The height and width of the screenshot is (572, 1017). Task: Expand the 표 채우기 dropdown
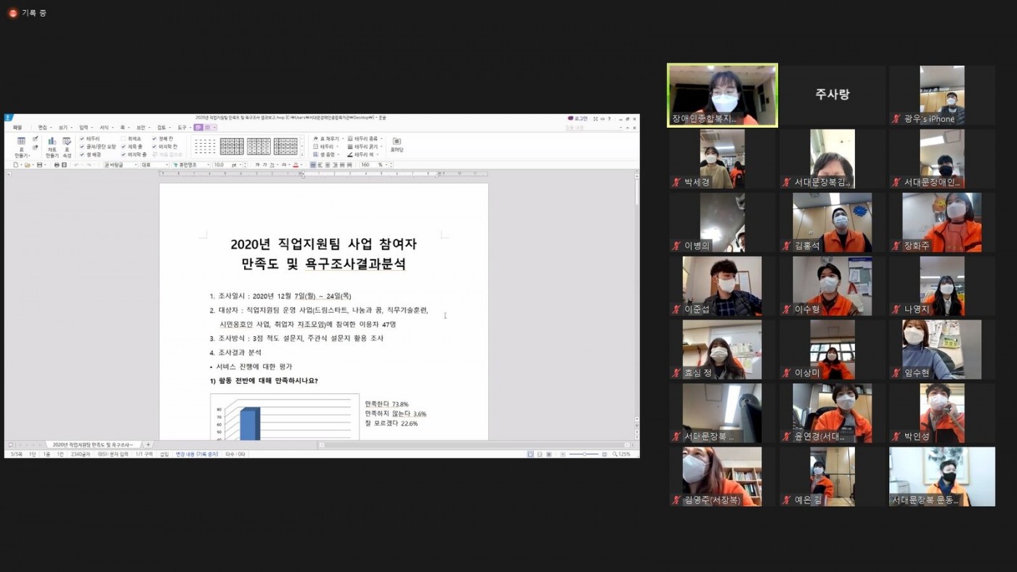tap(329, 139)
